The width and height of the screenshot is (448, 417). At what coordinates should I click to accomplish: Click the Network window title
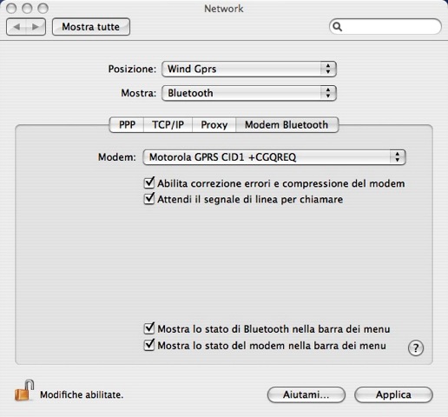coord(224,9)
